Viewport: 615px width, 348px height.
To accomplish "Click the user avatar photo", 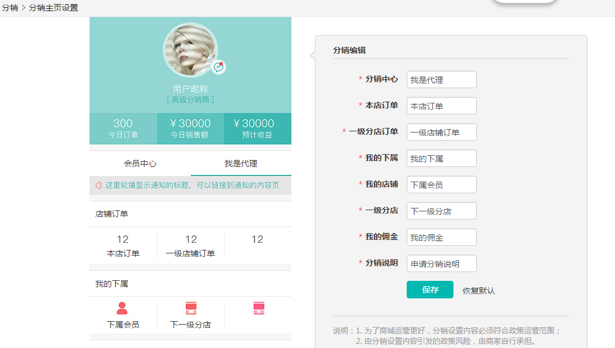I will pyautogui.click(x=190, y=50).
